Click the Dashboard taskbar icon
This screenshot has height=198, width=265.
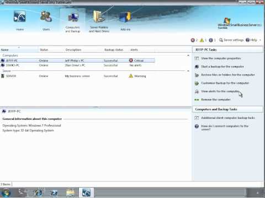click(86, 193)
